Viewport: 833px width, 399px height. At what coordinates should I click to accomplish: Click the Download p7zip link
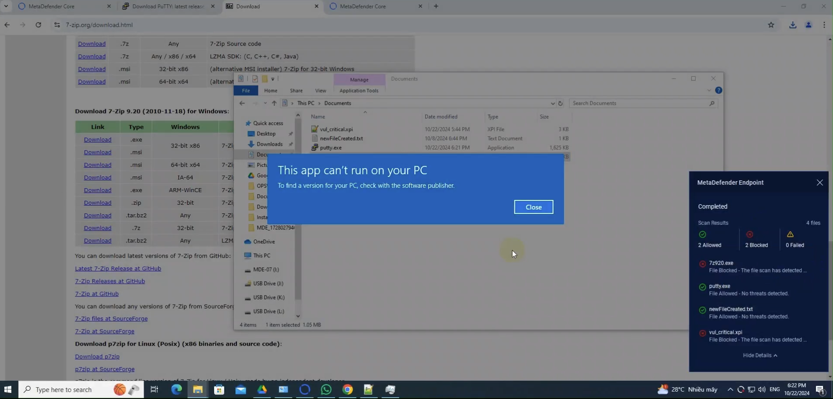click(x=97, y=356)
